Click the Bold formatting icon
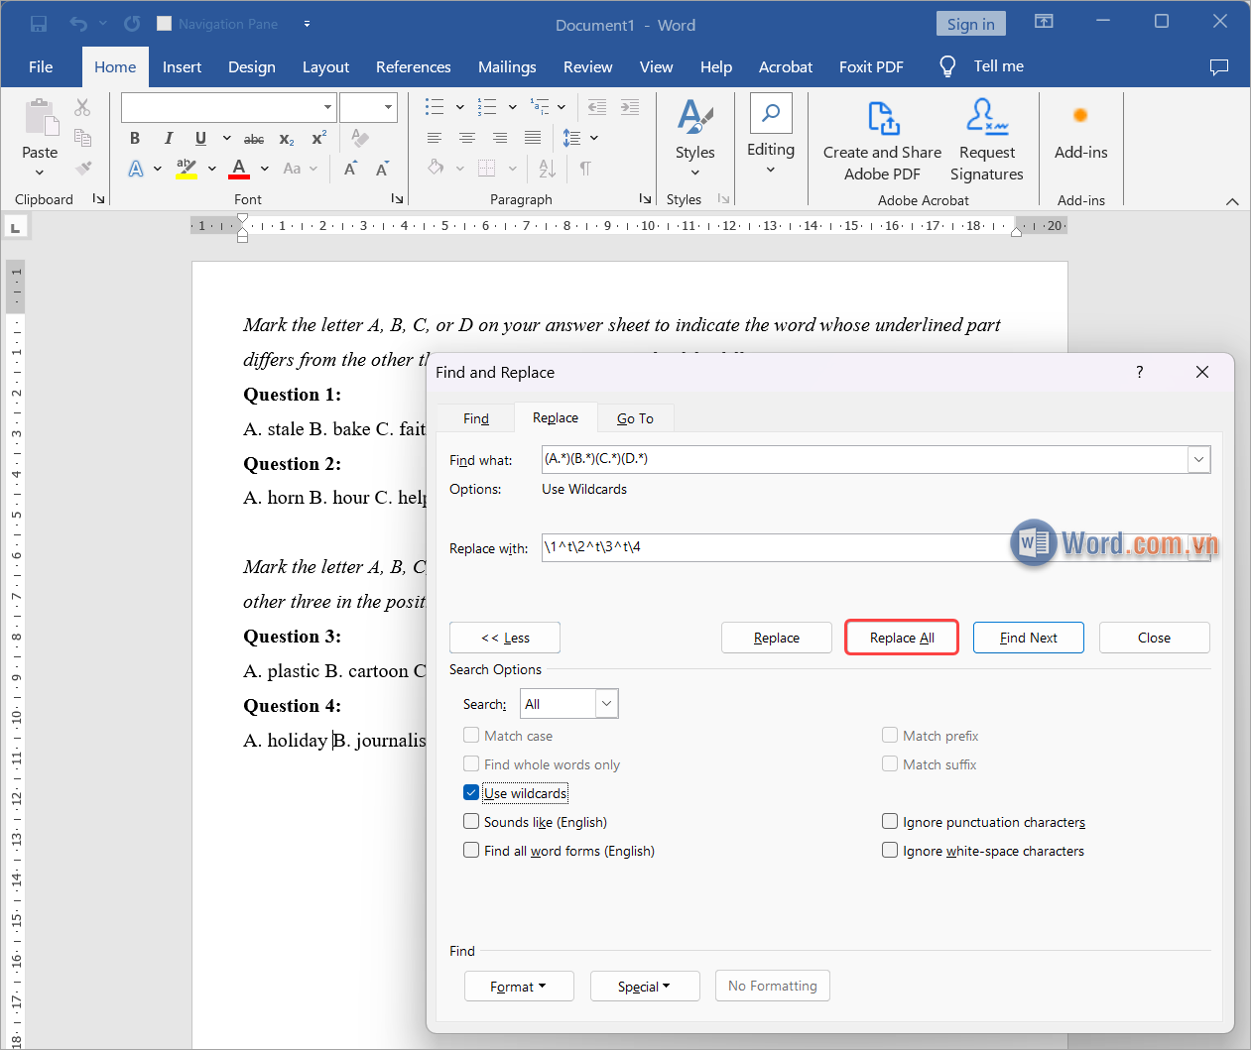 coord(135,139)
